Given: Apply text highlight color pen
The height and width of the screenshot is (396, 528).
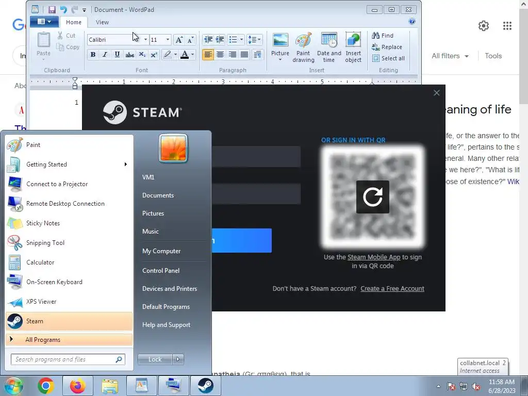Looking at the screenshot, I should click(168, 55).
